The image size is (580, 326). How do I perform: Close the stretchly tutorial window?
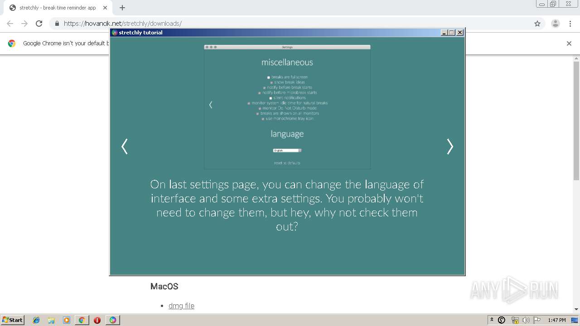[x=460, y=33]
